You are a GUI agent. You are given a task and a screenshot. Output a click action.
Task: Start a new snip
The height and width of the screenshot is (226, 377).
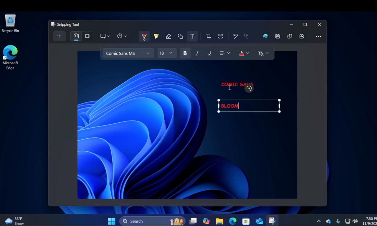[59, 36]
